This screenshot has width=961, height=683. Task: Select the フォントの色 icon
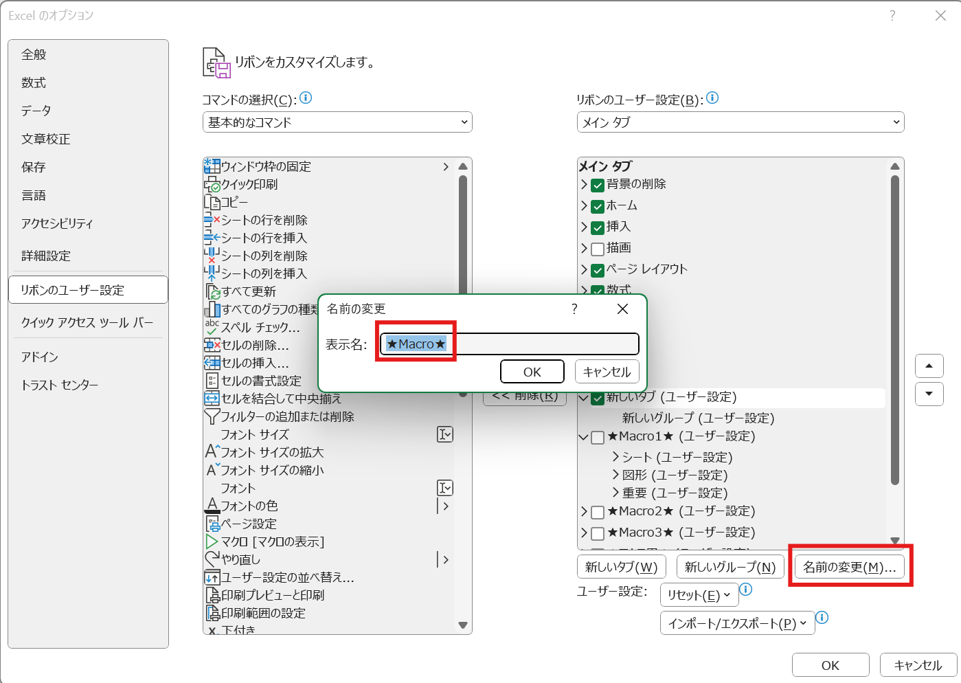[x=212, y=506]
